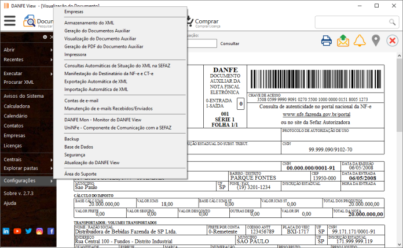The image size is (403, 248).
Task: Open Licenças in the sidebar
Action: pyautogui.click(x=13, y=146)
